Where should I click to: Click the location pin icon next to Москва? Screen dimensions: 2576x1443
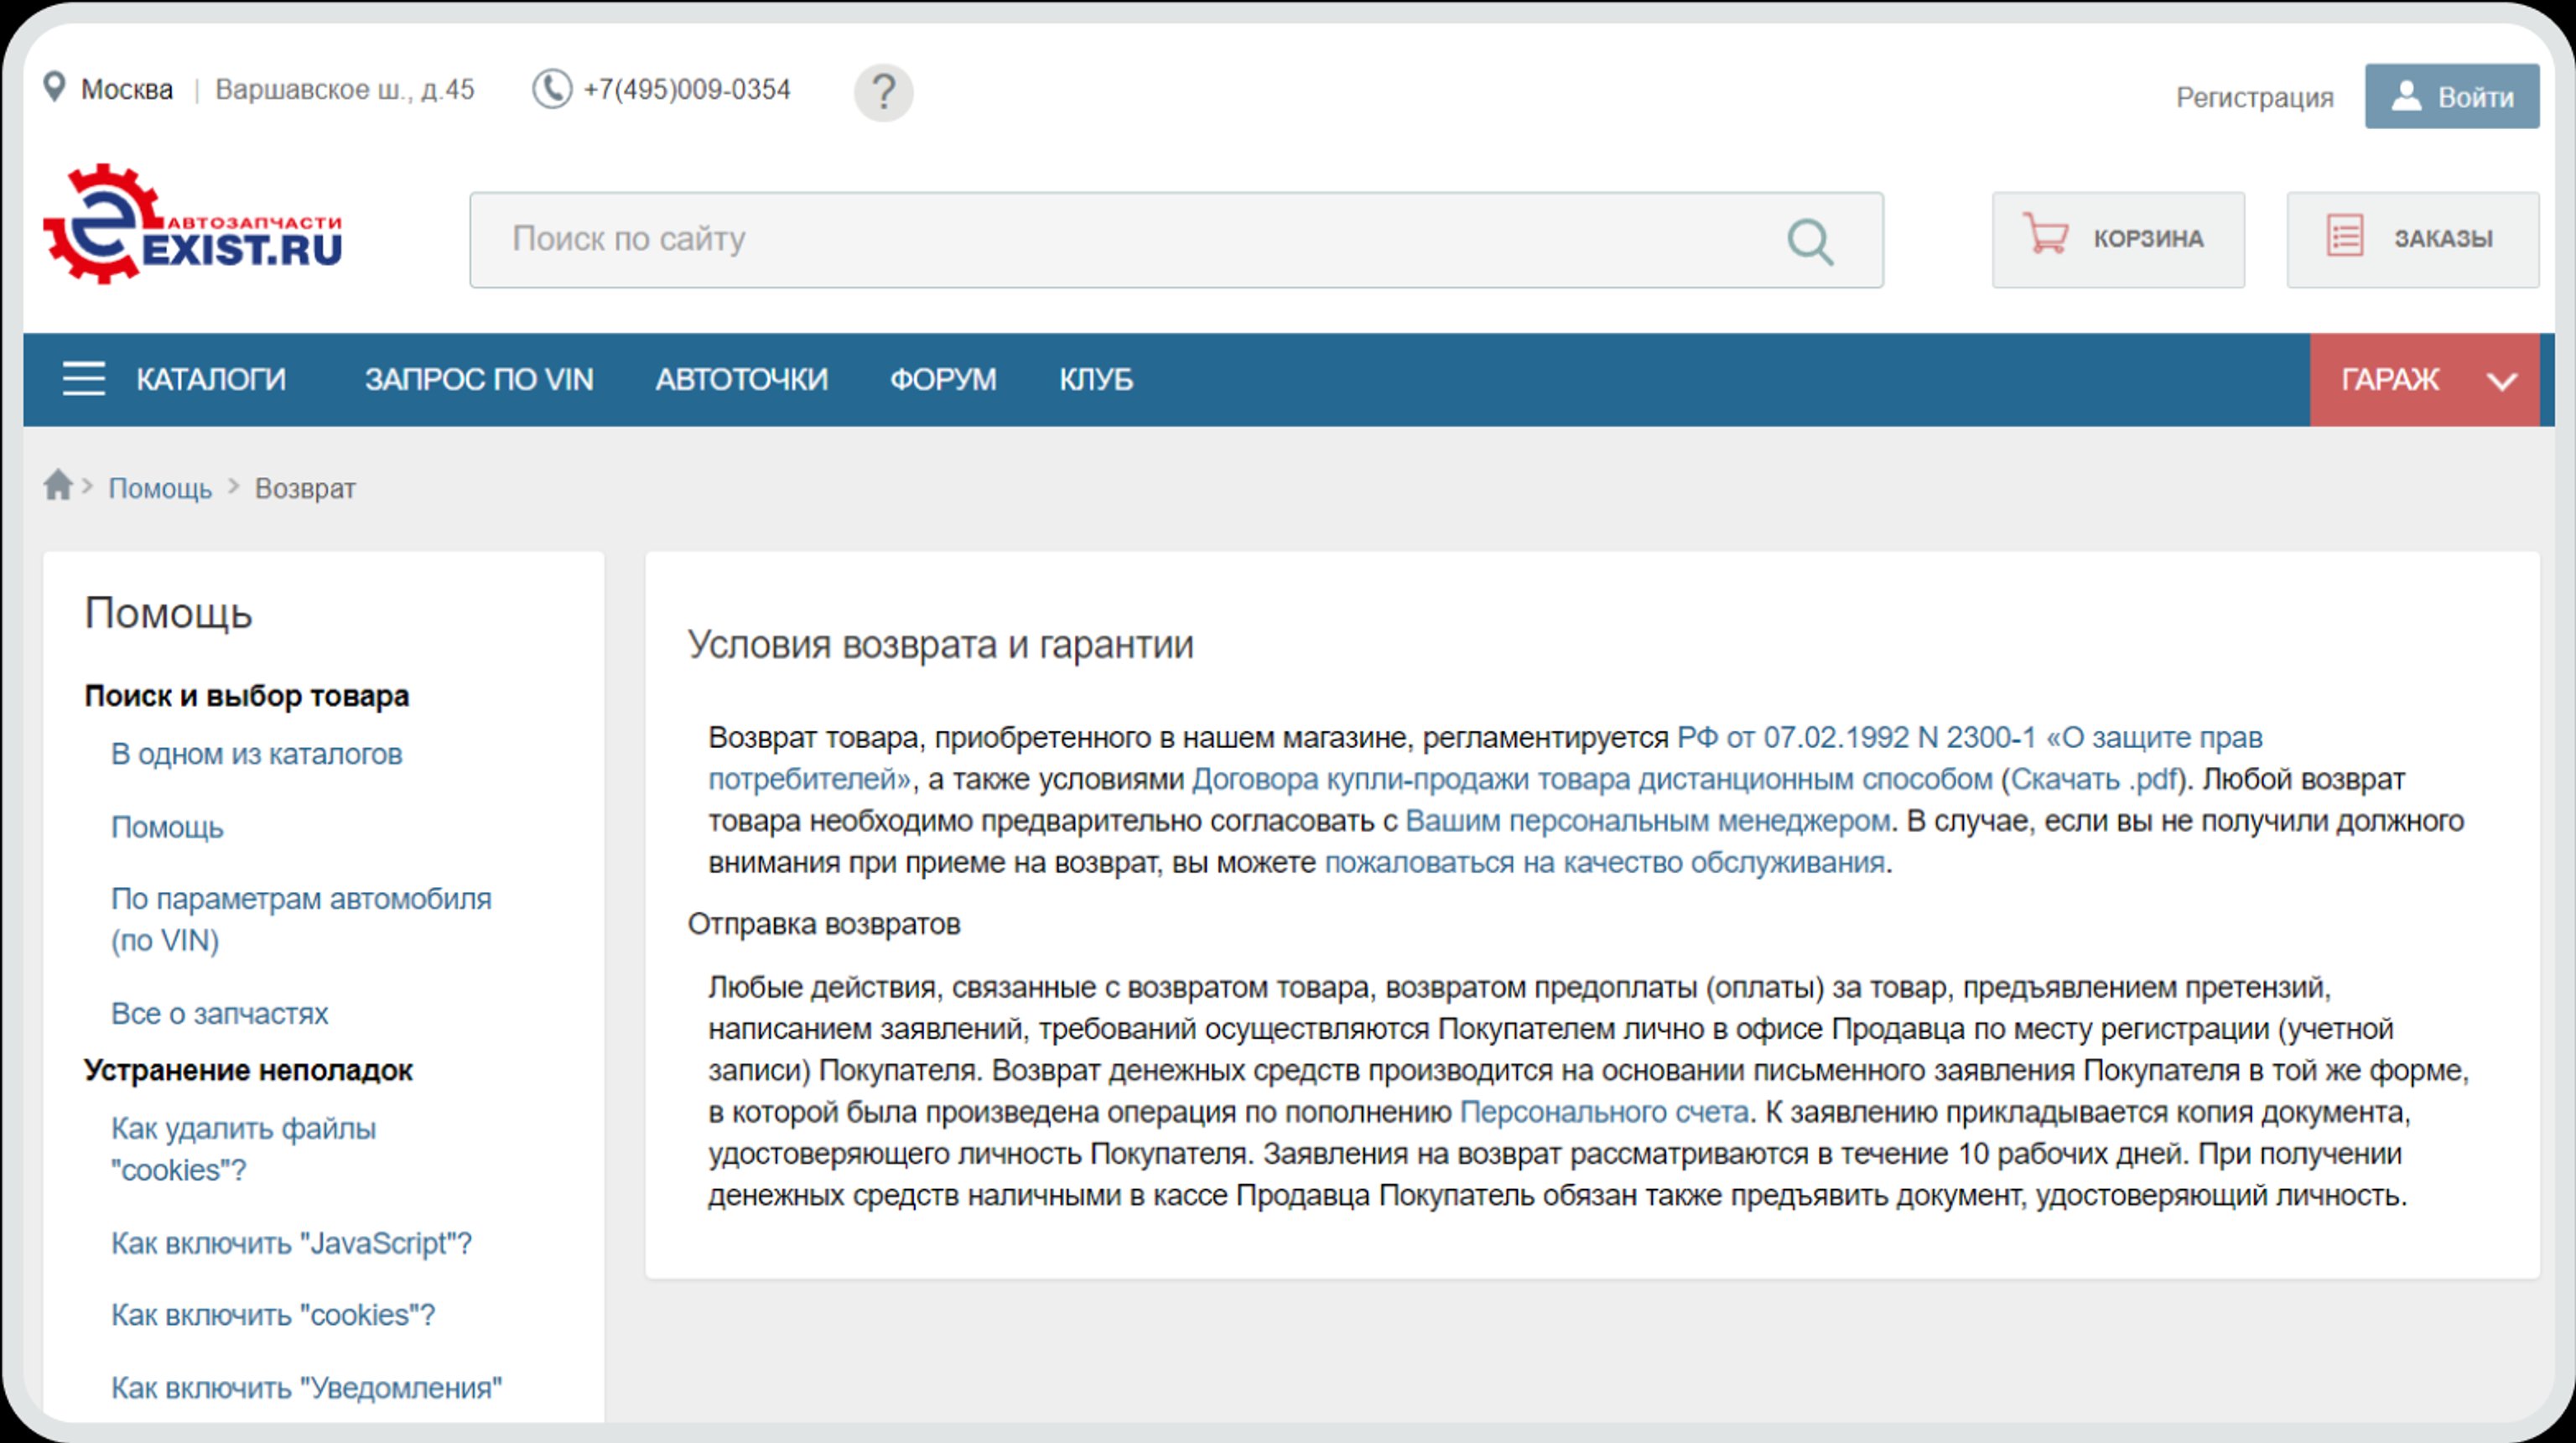[x=54, y=87]
